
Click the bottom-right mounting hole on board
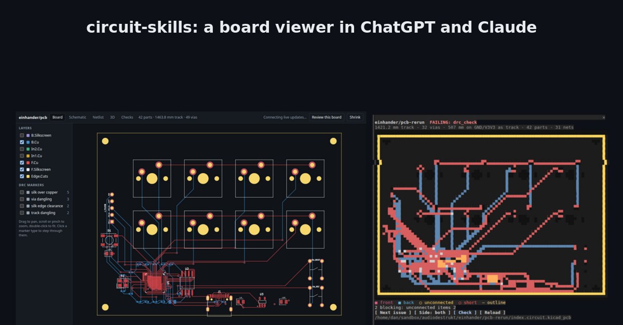coord(333,307)
